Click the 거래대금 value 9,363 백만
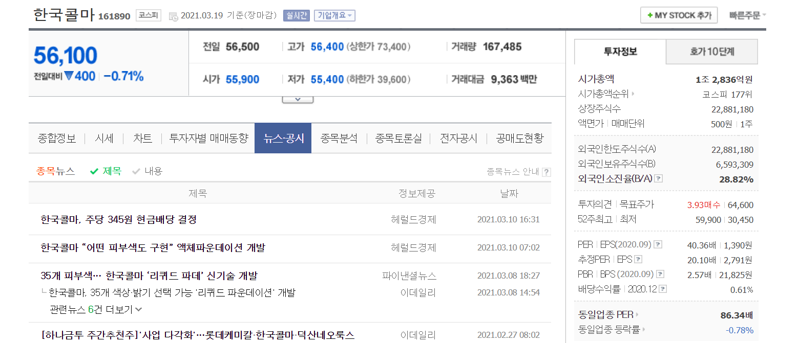This screenshot has height=343, width=799. [x=514, y=80]
